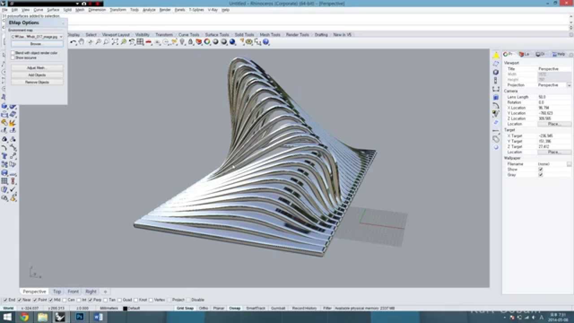Image resolution: width=574 pixels, height=323 pixels.
Task: Click the Lens Length value field
Action: coord(555,97)
